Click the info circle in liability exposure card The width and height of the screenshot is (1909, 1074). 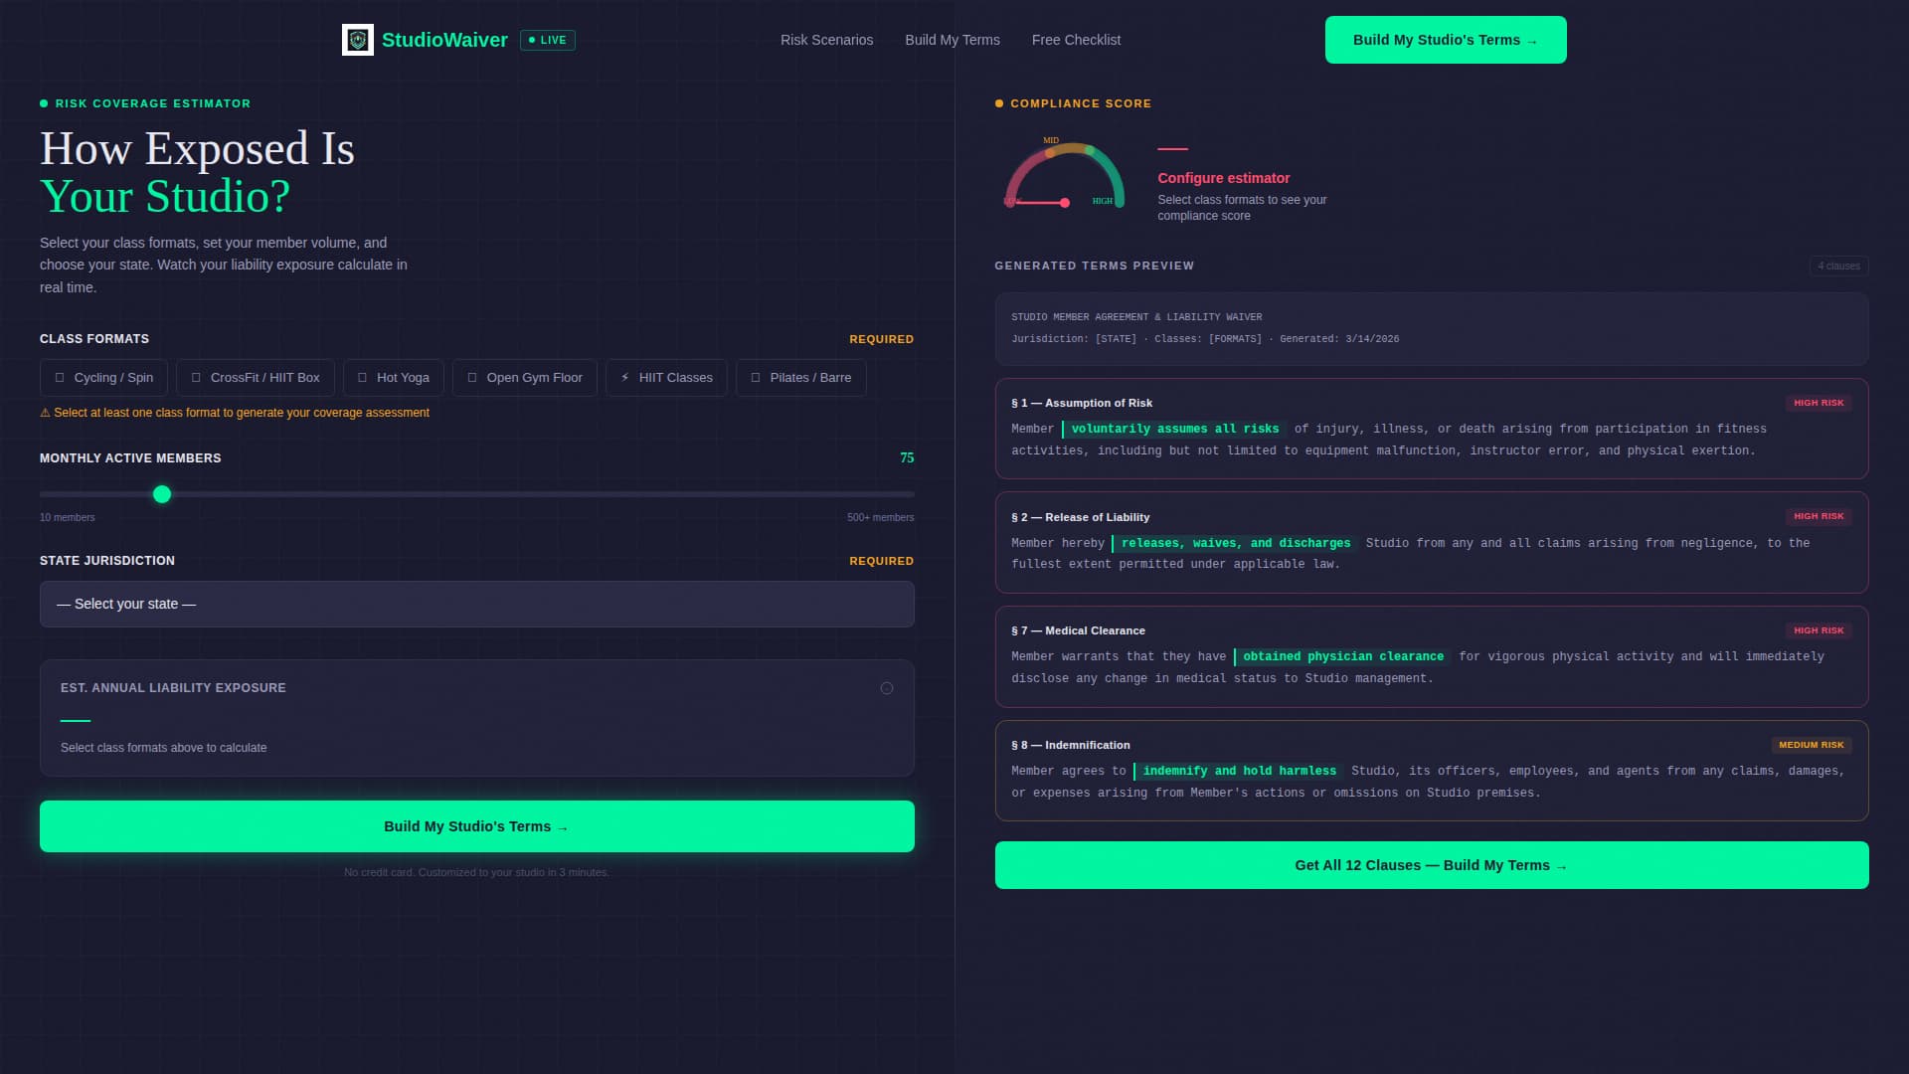pos(887,688)
